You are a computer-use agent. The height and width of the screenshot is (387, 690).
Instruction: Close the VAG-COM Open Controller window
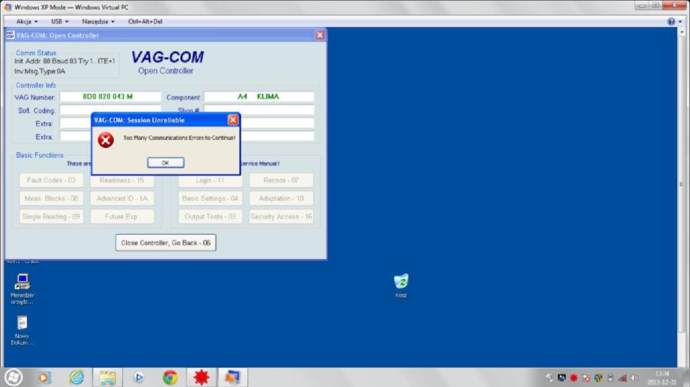point(320,35)
